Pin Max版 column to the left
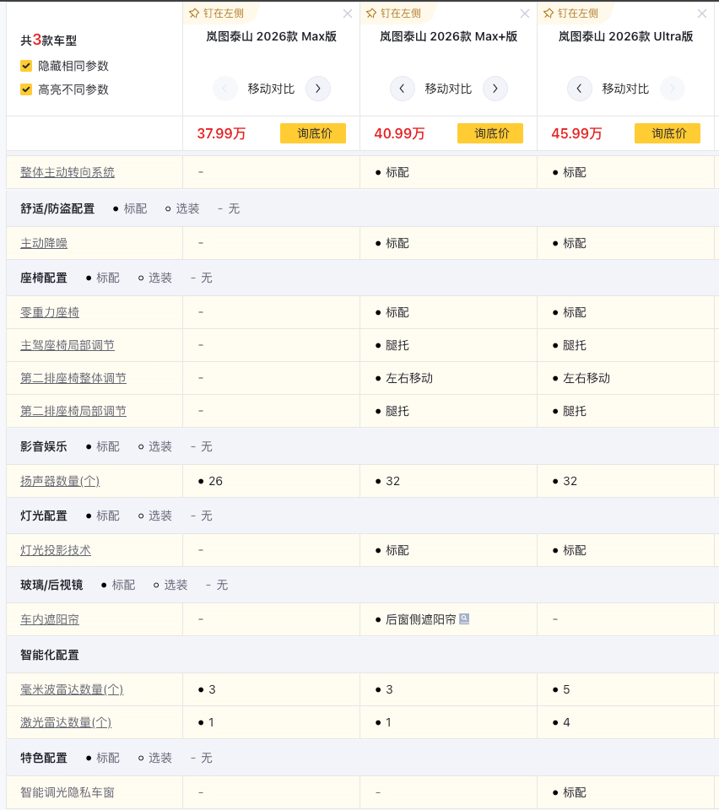This screenshot has width=719, height=810. click(216, 13)
